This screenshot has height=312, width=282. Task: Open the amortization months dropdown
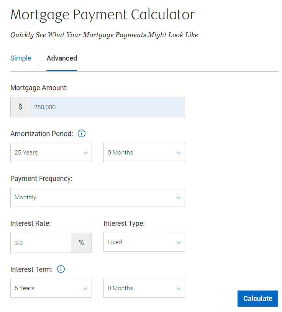[144, 153]
